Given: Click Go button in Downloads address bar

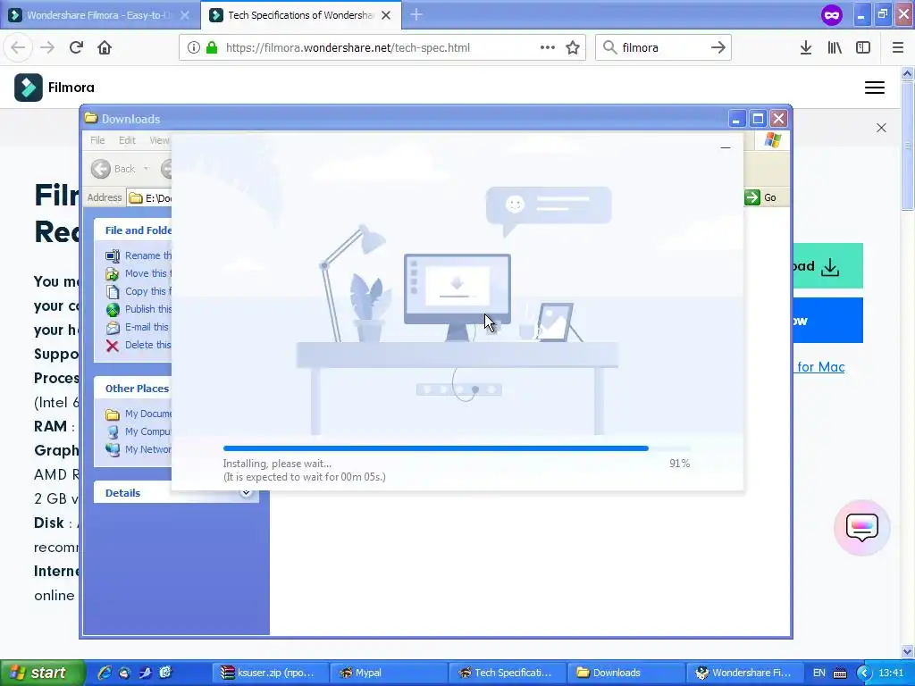Looking at the screenshot, I should [x=760, y=197].
